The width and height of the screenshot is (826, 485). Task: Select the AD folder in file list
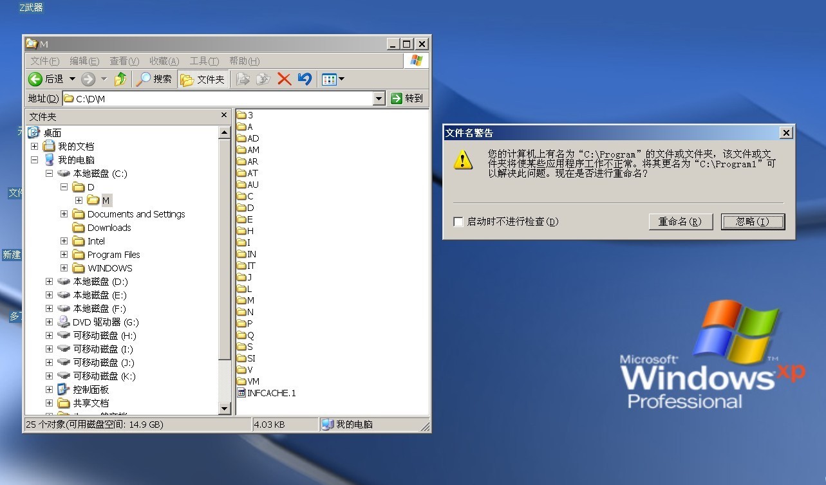coord(248,138)
